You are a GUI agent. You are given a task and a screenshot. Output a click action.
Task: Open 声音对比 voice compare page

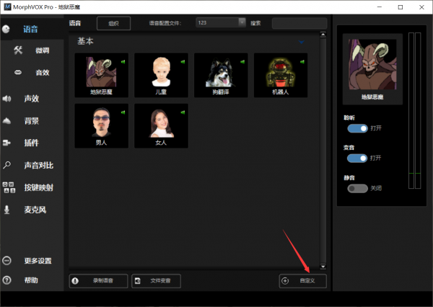pyautogui.click(x=39, y=165)
